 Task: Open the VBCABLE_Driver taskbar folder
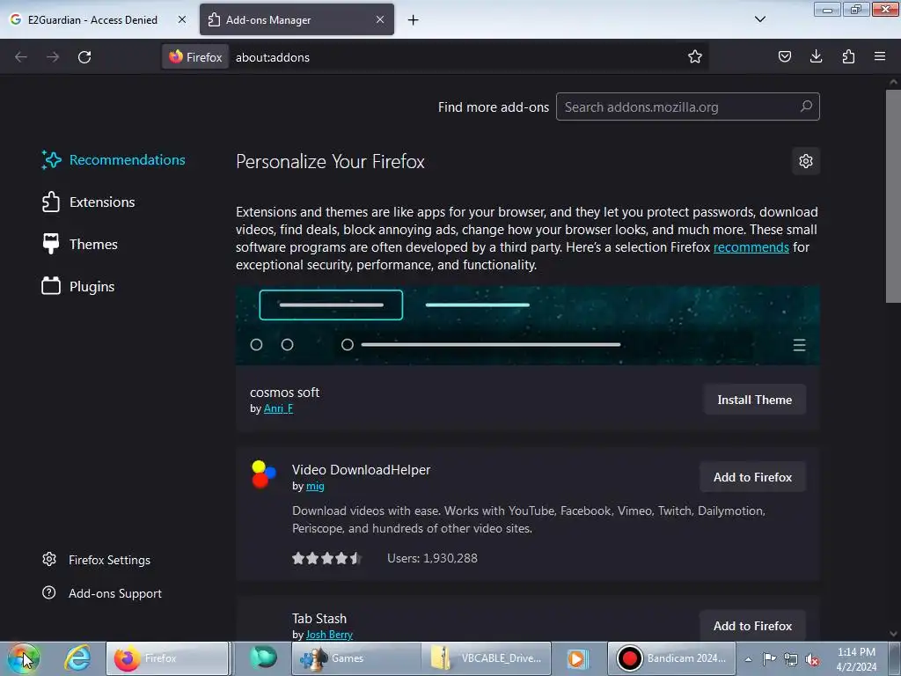(486, 658)
